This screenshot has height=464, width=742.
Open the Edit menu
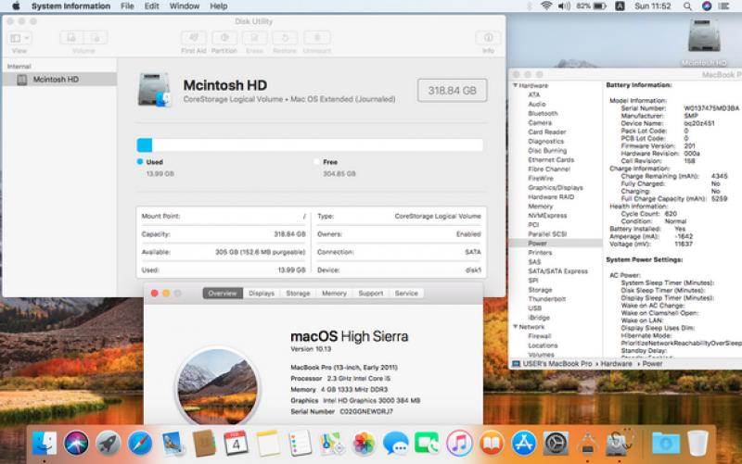(x=151, y=6)
